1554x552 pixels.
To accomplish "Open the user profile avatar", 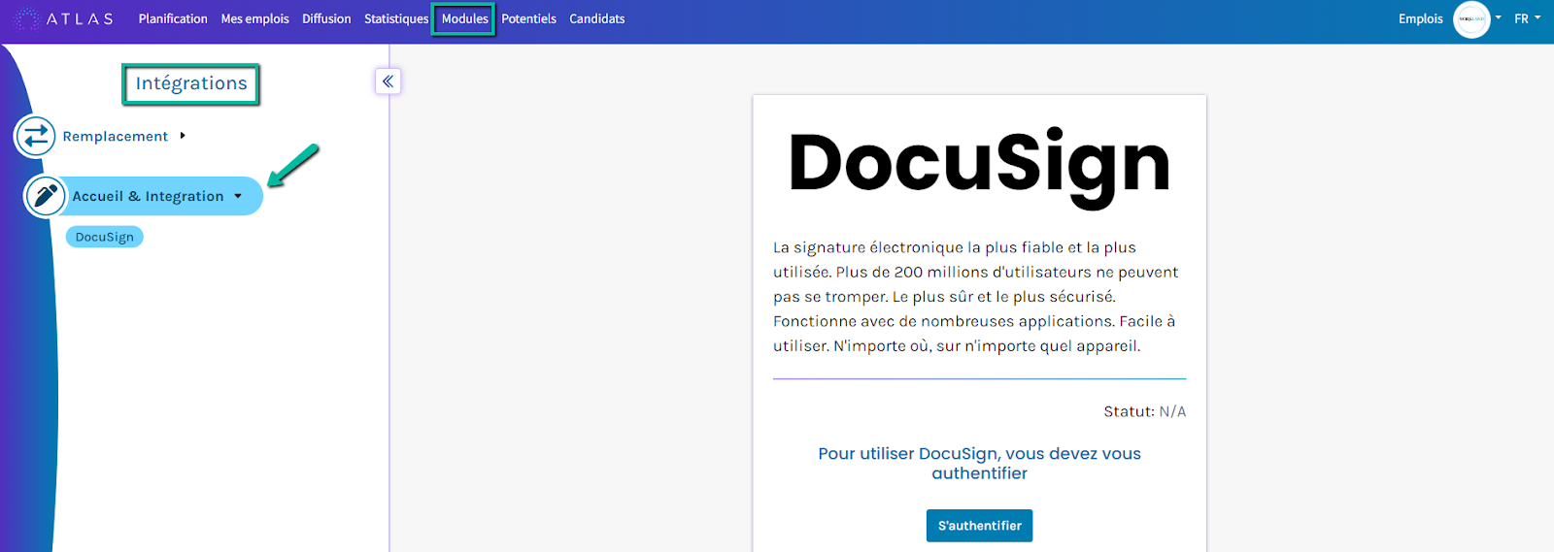I will tap(1471, 19).
